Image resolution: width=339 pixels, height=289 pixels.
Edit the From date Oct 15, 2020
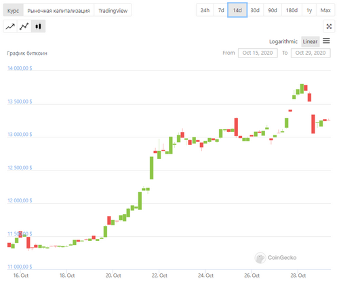(258, 53)
